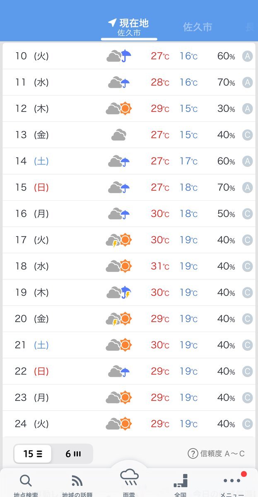Switch to the 15-day list view
The width and height of the screenshot is (258, 497).
(x=33, y=453)
